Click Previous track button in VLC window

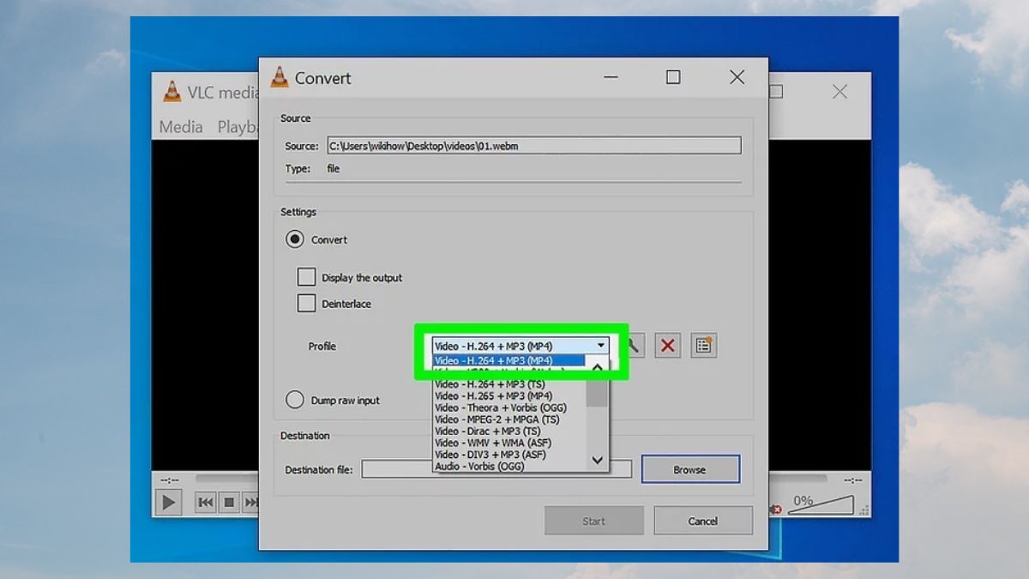pyautogui.click(x=205, y=502)
